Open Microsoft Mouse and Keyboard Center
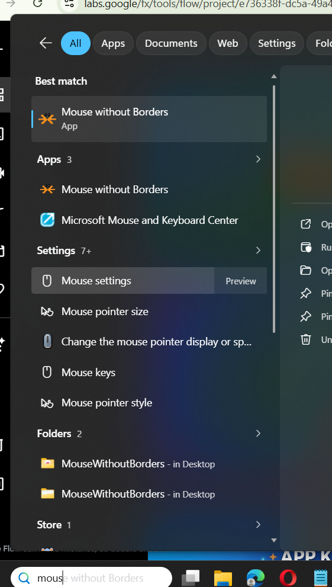This screenshot has width=332, height=587. pyautogui.click(x=149, y=220)
